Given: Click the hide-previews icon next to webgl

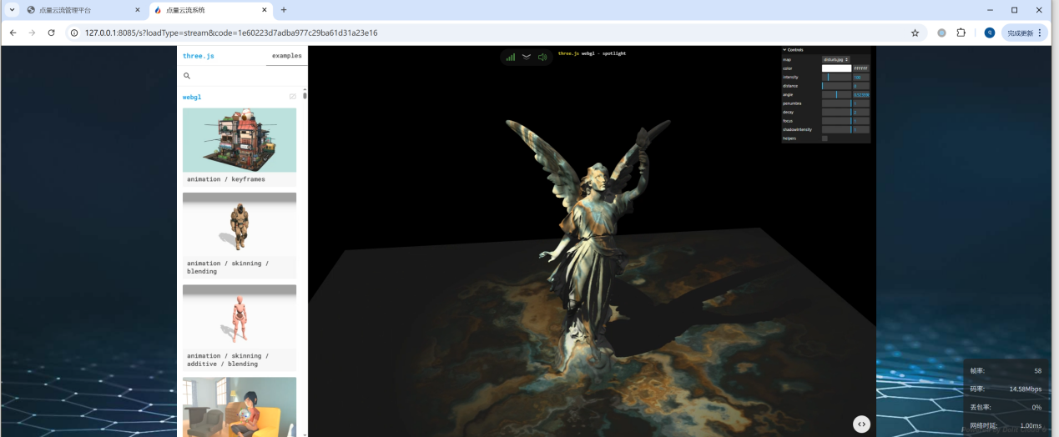Looking at the screenshot, I should point(293,97).
